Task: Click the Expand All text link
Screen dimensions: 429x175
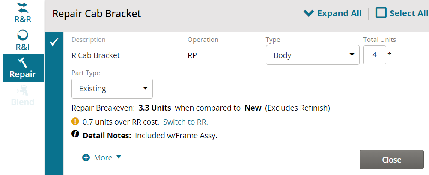Action: pyautogui.click(x=339, y=13)
